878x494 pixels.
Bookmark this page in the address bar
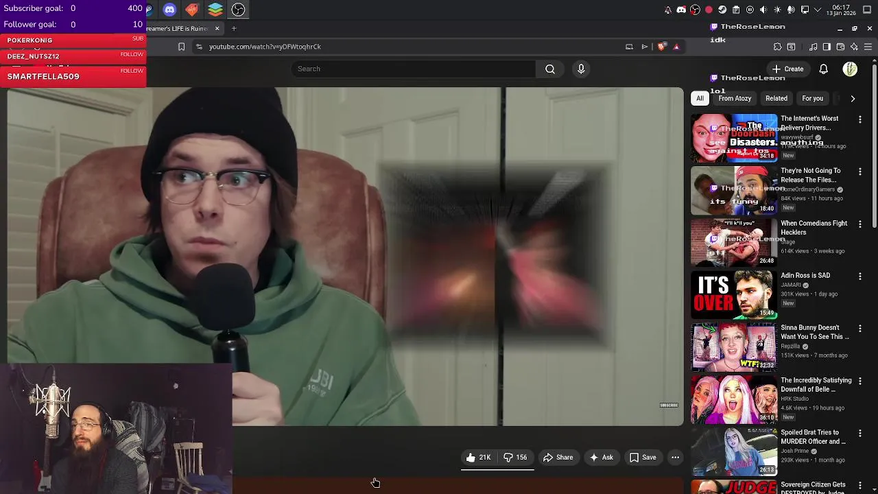coord(181,47)
